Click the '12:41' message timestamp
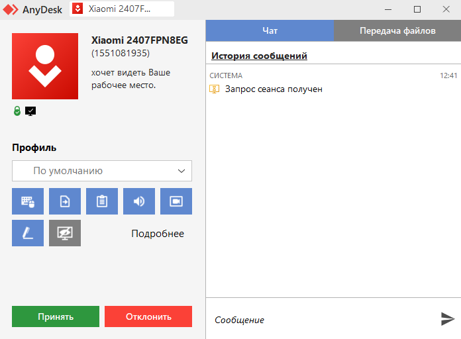 point(448,75)
